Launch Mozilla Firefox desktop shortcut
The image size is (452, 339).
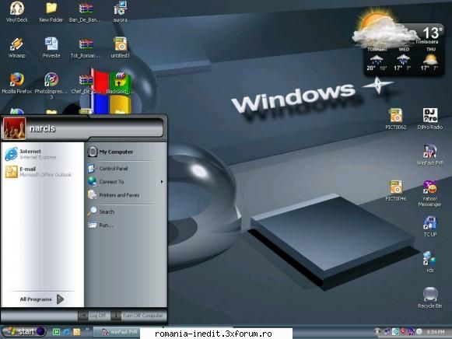point(16,83)
